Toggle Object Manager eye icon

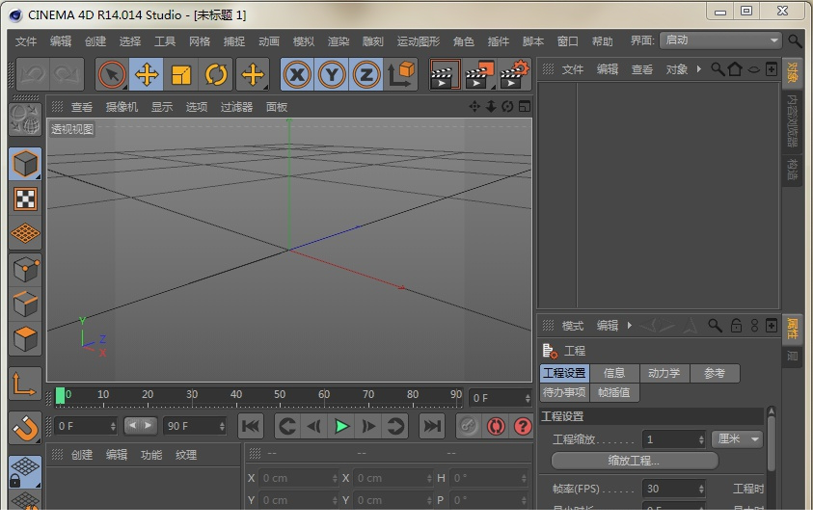coord(753,69)
